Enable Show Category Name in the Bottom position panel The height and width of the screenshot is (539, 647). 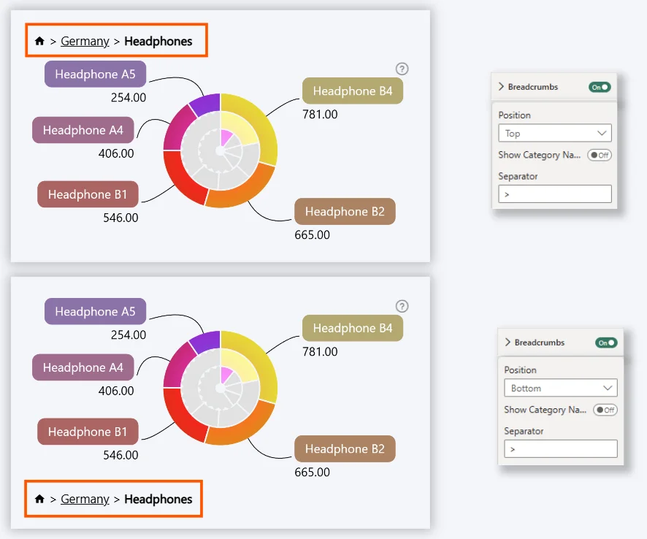click(605, 410)
